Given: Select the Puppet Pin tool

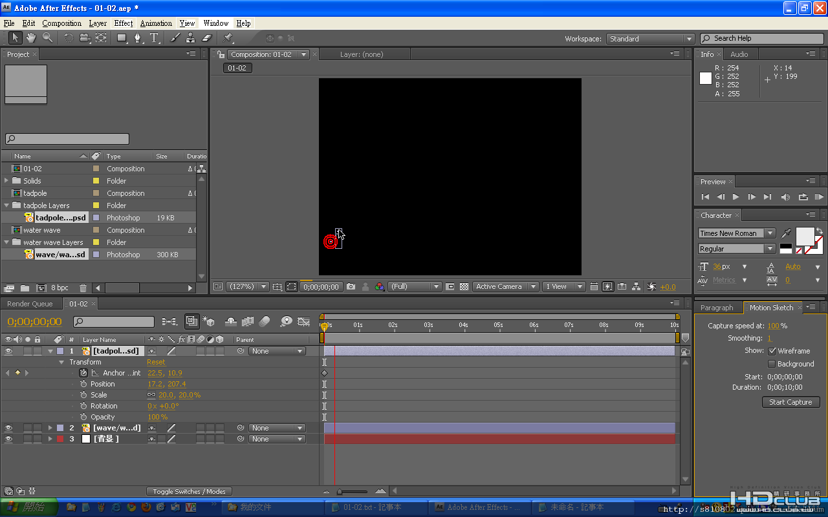Looking at the screenshot, I should tap(228, 38).
